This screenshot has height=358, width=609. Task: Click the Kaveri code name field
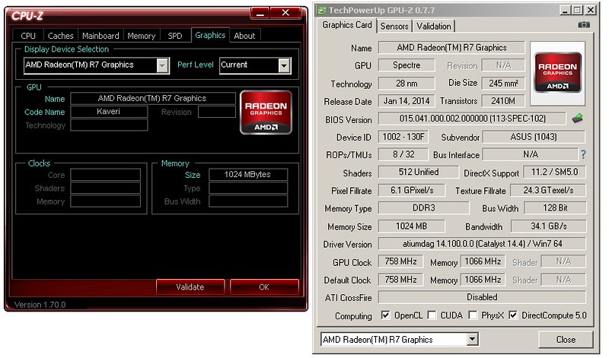click(109, 112)
